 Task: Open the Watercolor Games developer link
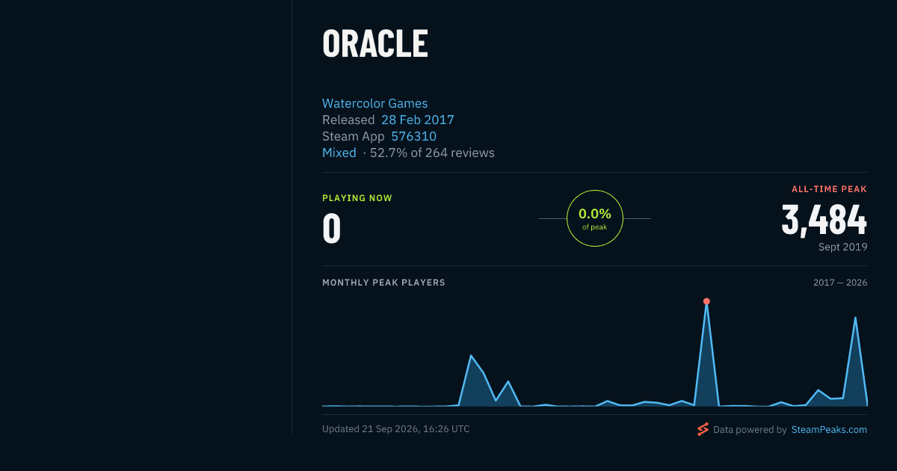point(374,103)
